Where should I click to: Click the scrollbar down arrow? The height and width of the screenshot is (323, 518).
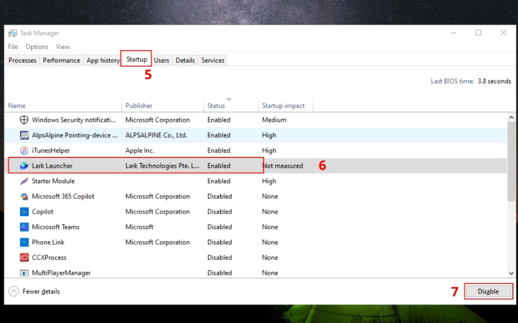[x=512, y=273]
